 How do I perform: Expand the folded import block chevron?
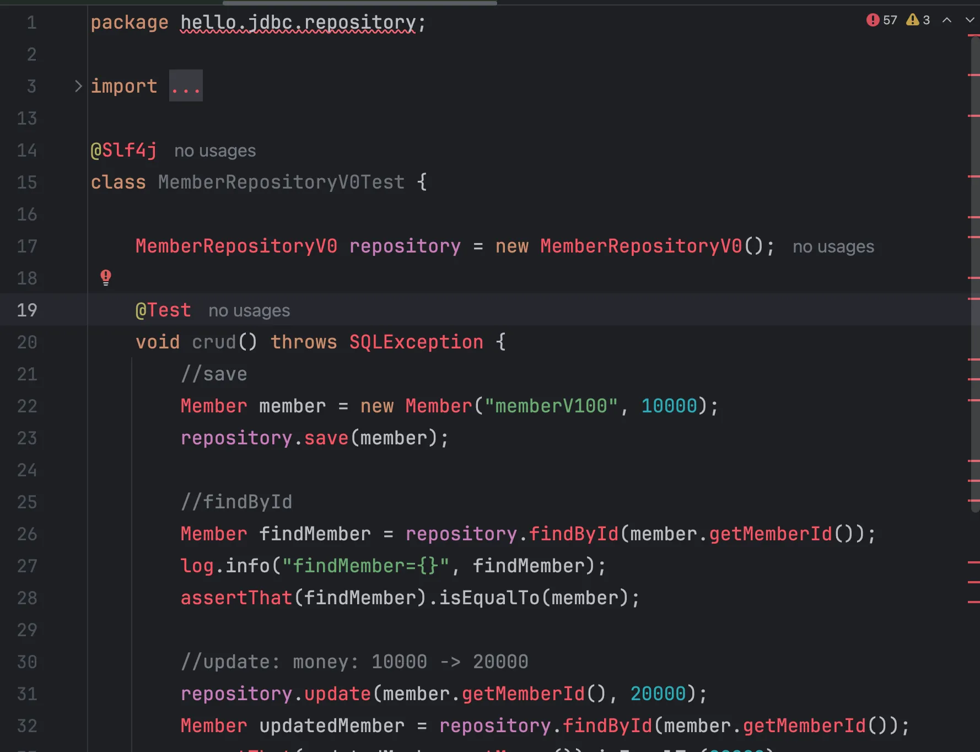(78, 86)
